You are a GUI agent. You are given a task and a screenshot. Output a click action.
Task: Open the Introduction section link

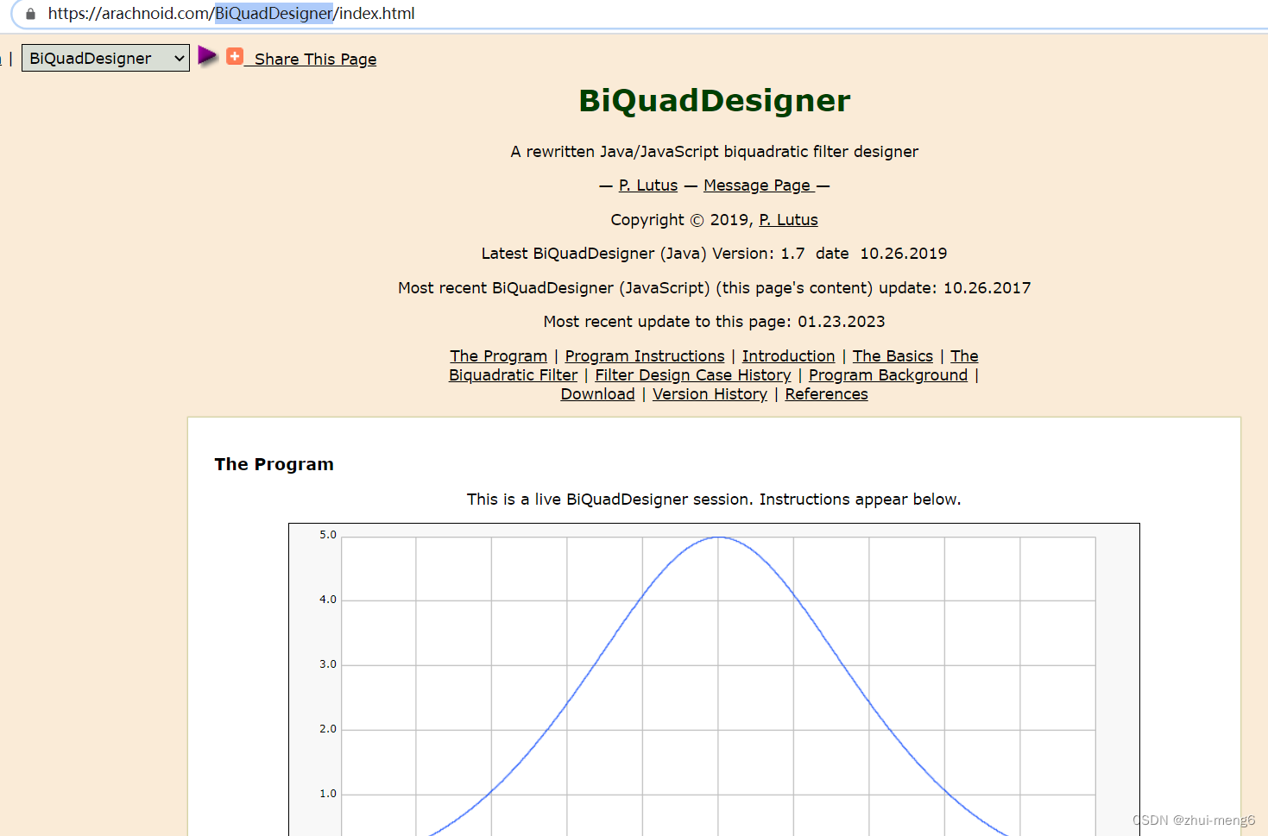788,356
